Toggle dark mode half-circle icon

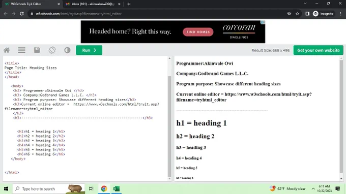[67, 50]
